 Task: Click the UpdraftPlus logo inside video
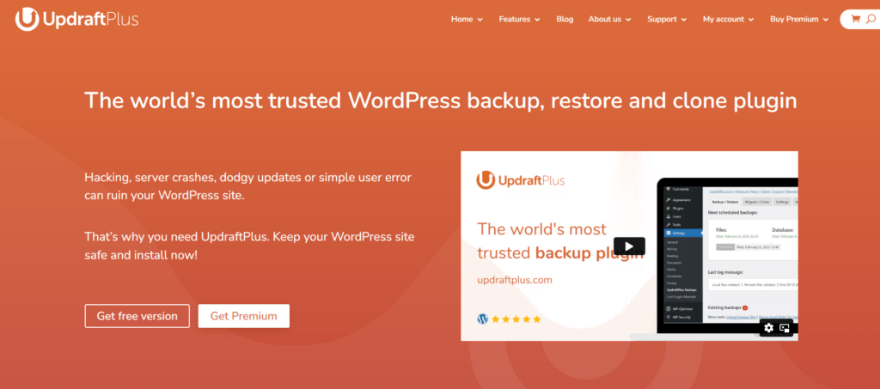point(520,180)
